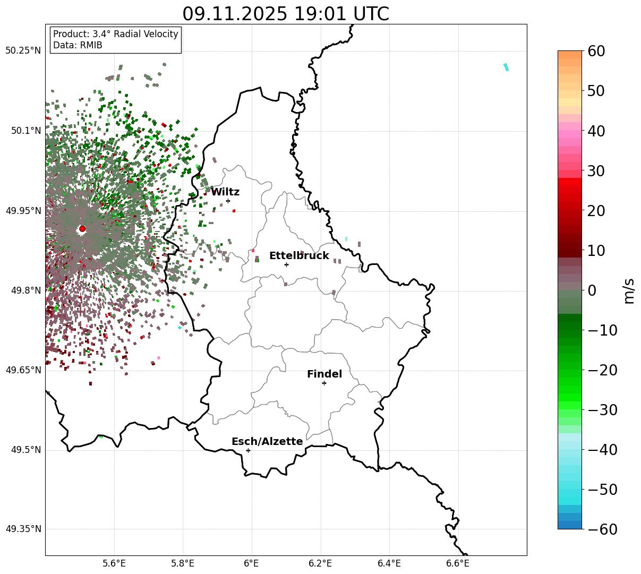The width and height of the screenshot is (641, 574).
Task: Click the colorbar value −30
Action: (x=602, y=409)
